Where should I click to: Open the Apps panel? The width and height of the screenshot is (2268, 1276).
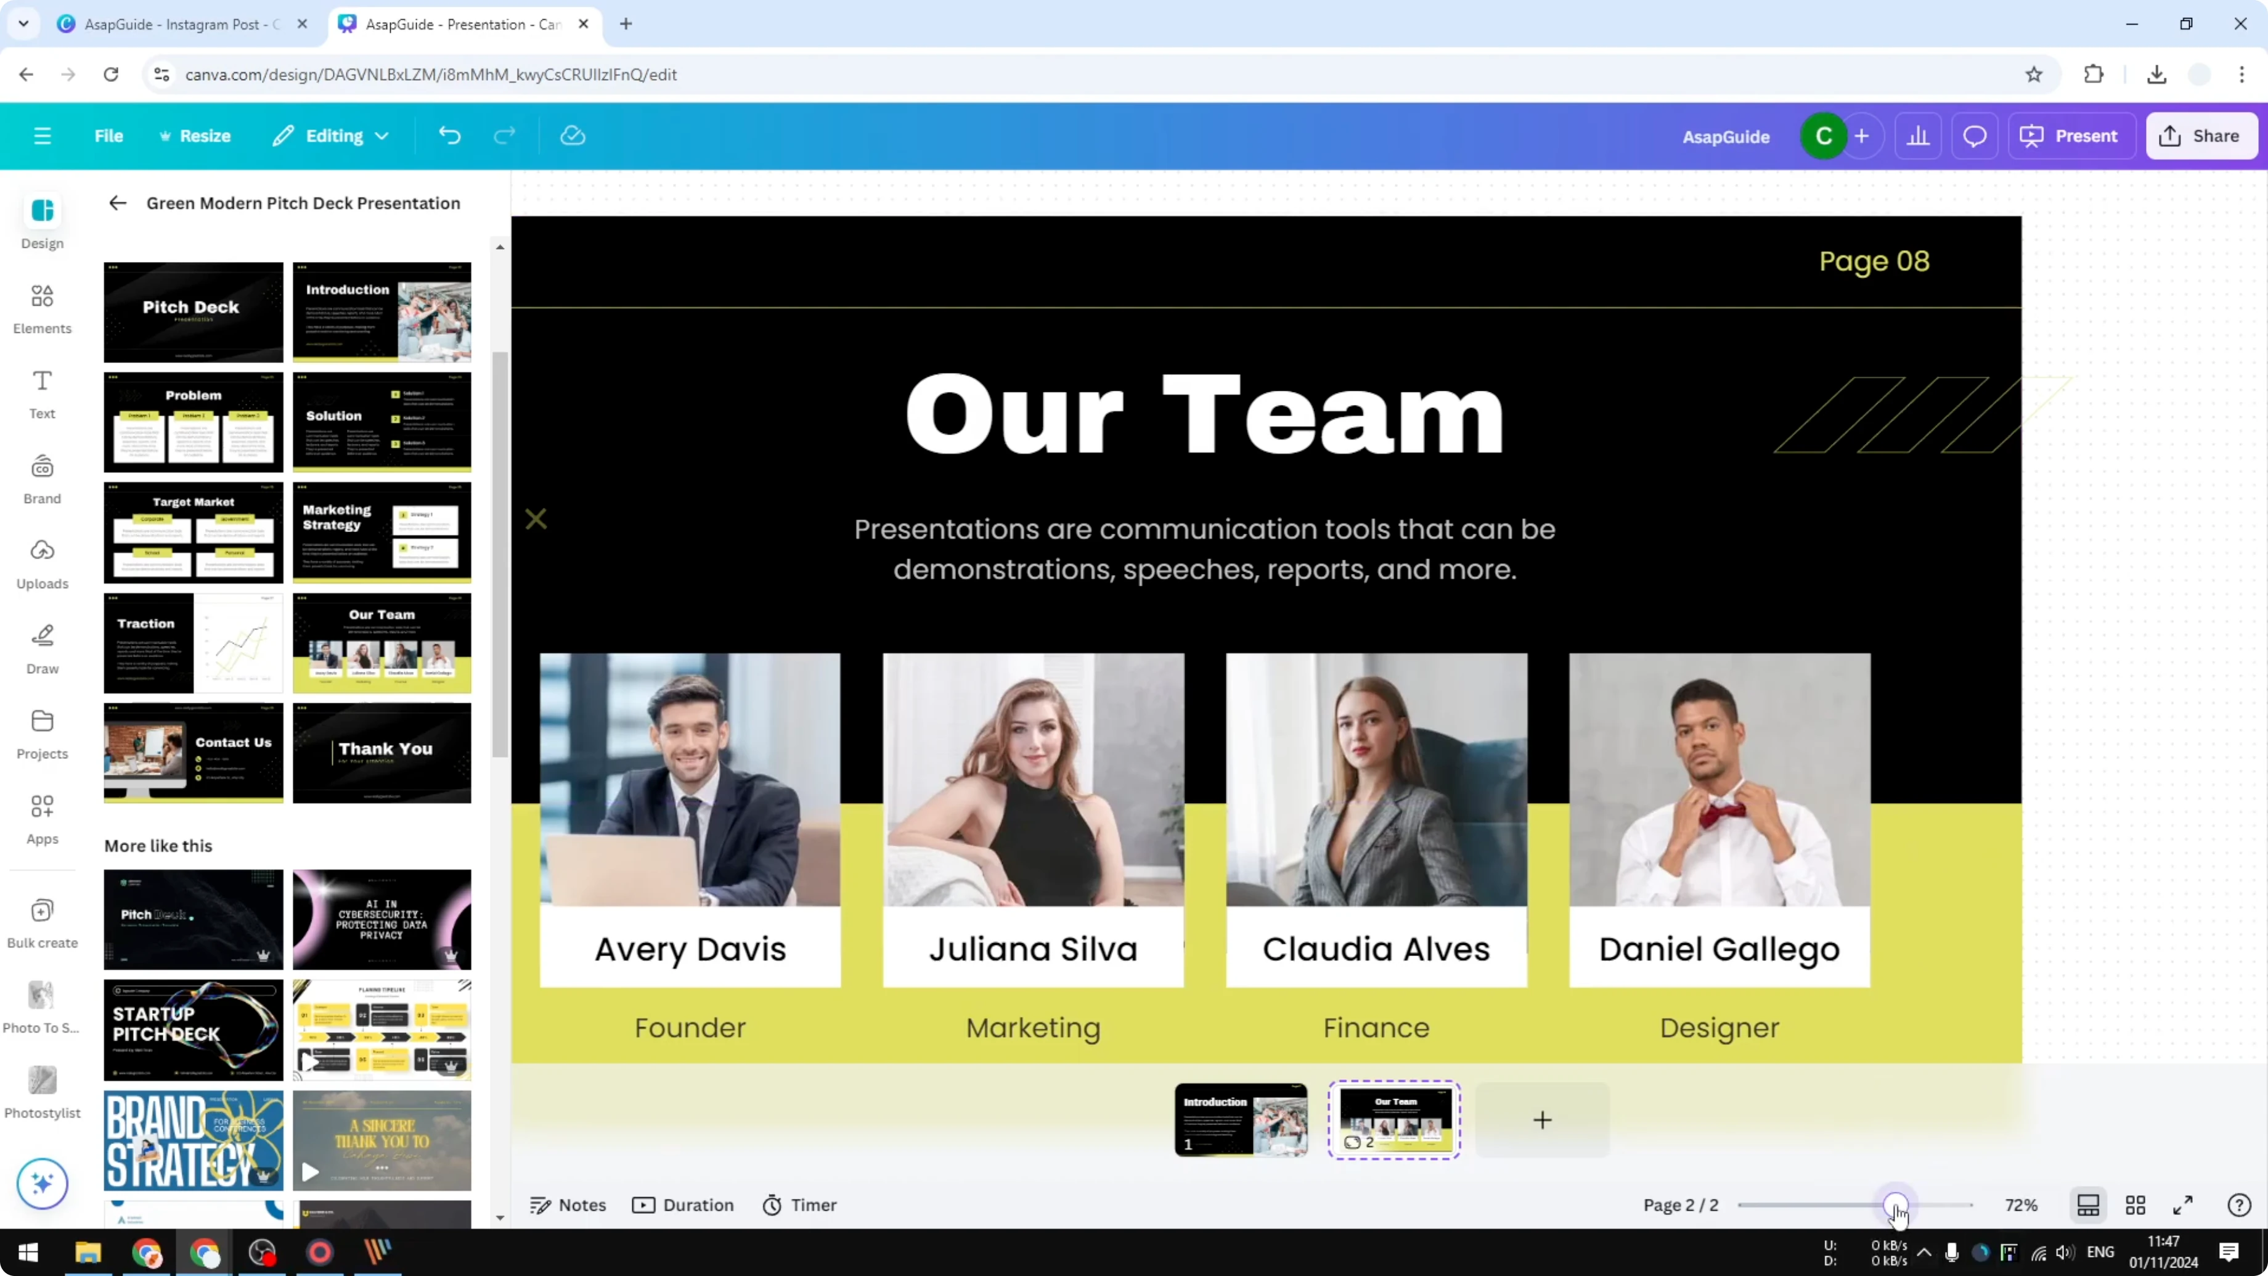coord(41,819)
